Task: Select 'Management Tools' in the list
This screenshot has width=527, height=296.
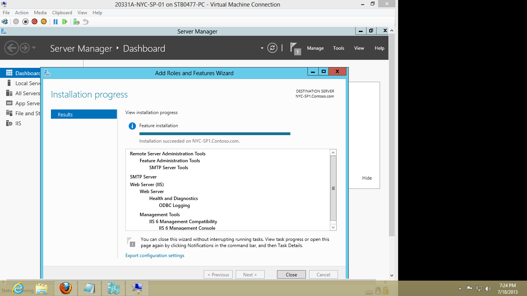Action: click(160, 215)
